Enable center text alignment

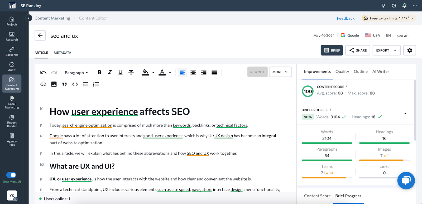(193, 73)
